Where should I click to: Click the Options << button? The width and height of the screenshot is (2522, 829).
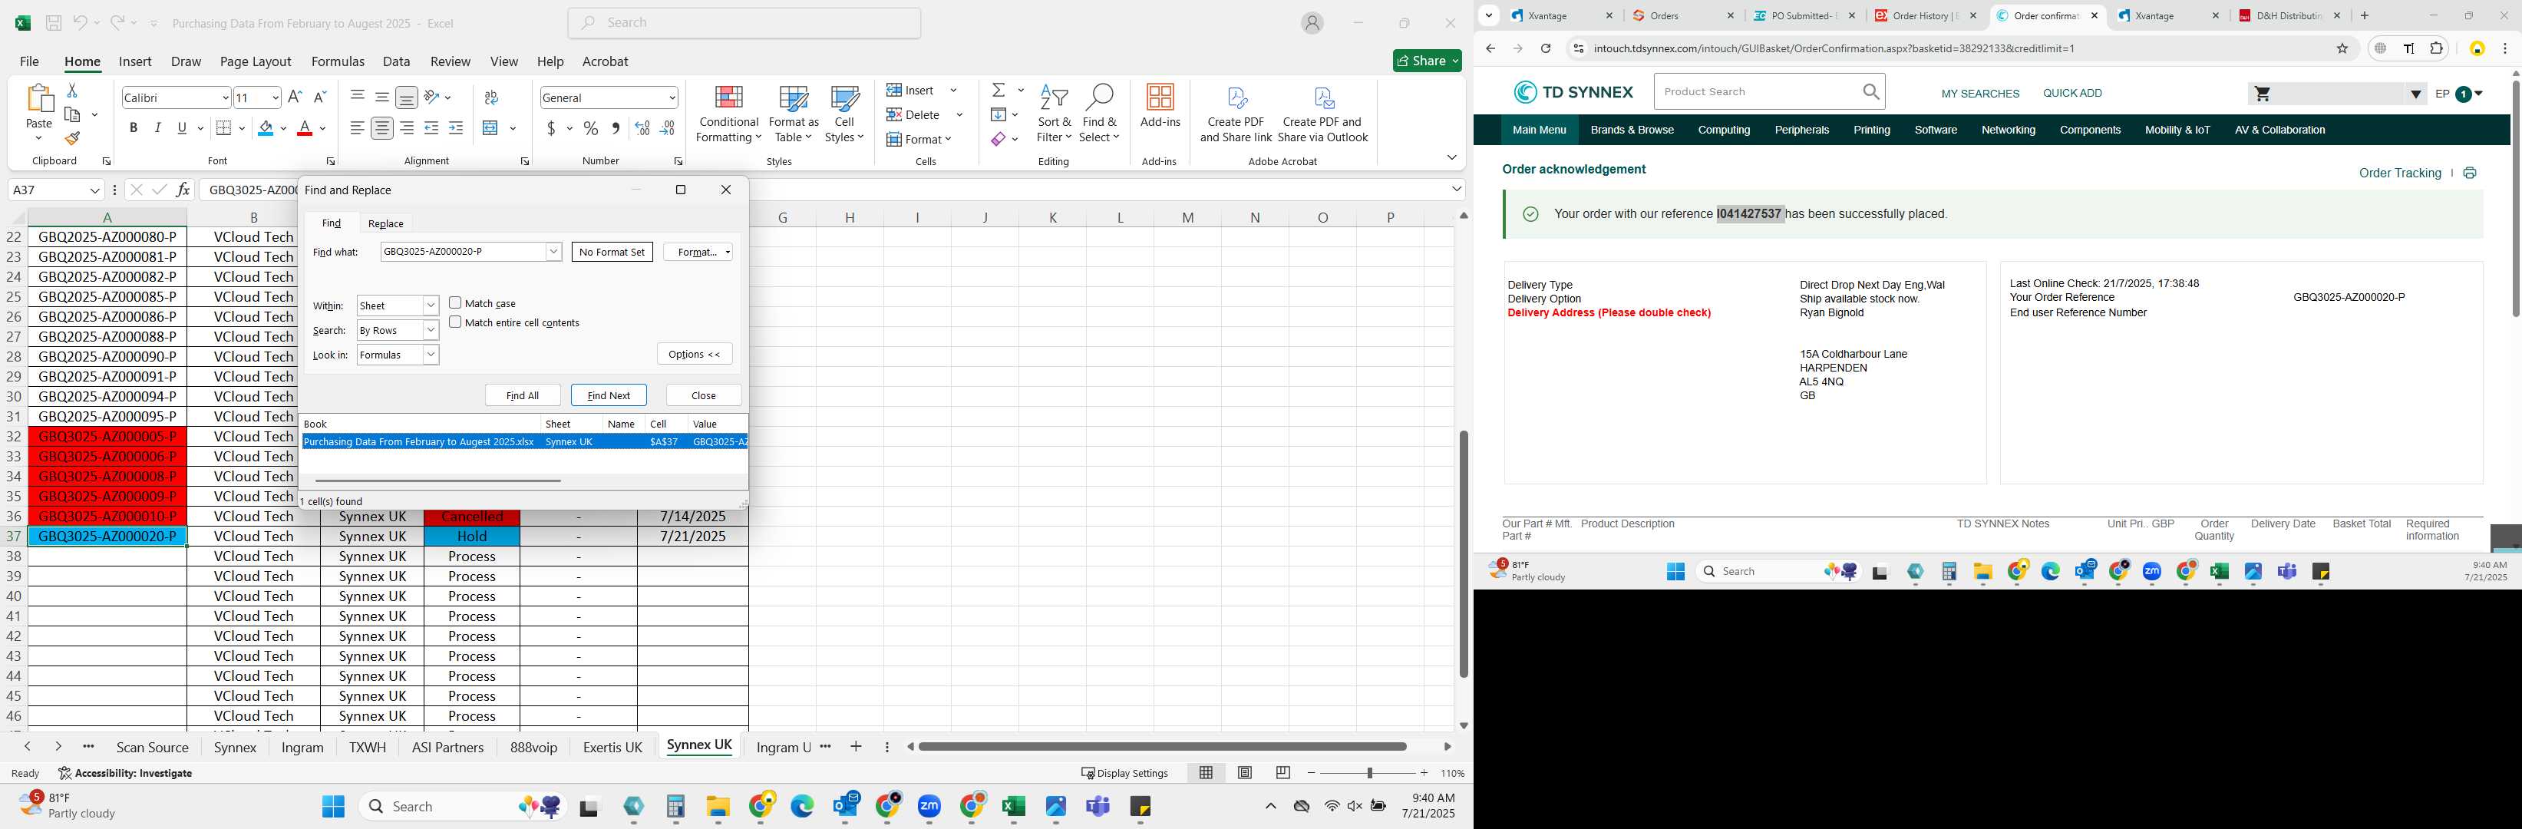pos(694,355)
